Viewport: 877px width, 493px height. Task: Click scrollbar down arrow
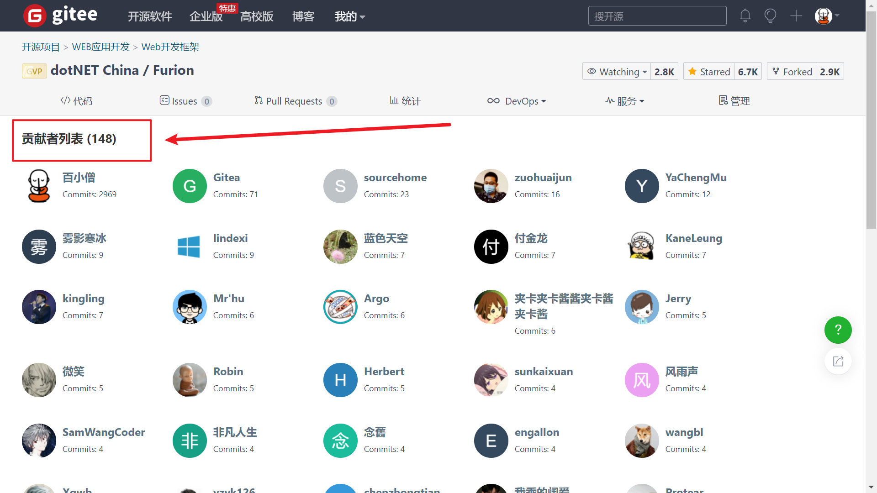pos(871,488)
